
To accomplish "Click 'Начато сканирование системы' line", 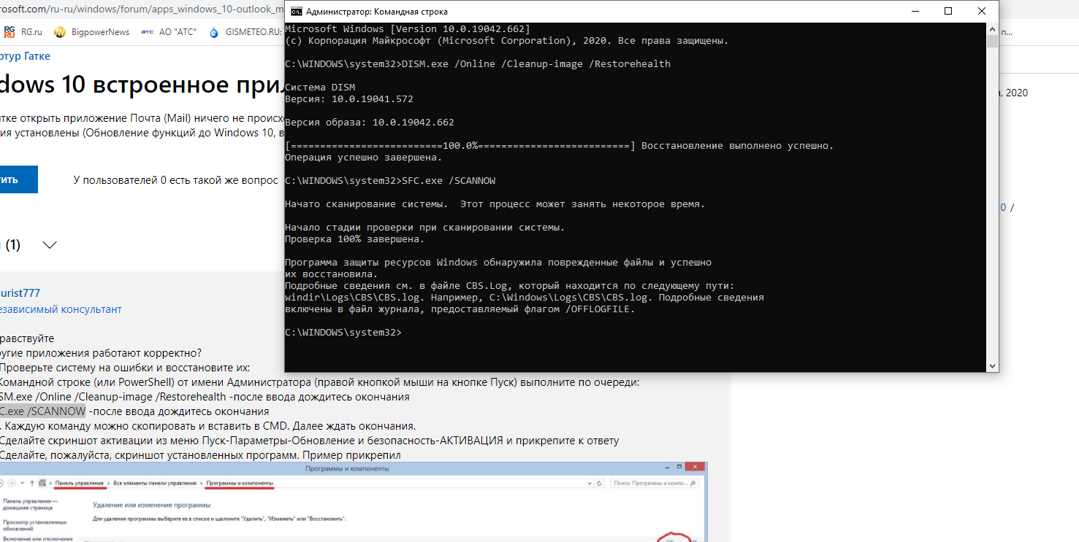I will 495,204.
